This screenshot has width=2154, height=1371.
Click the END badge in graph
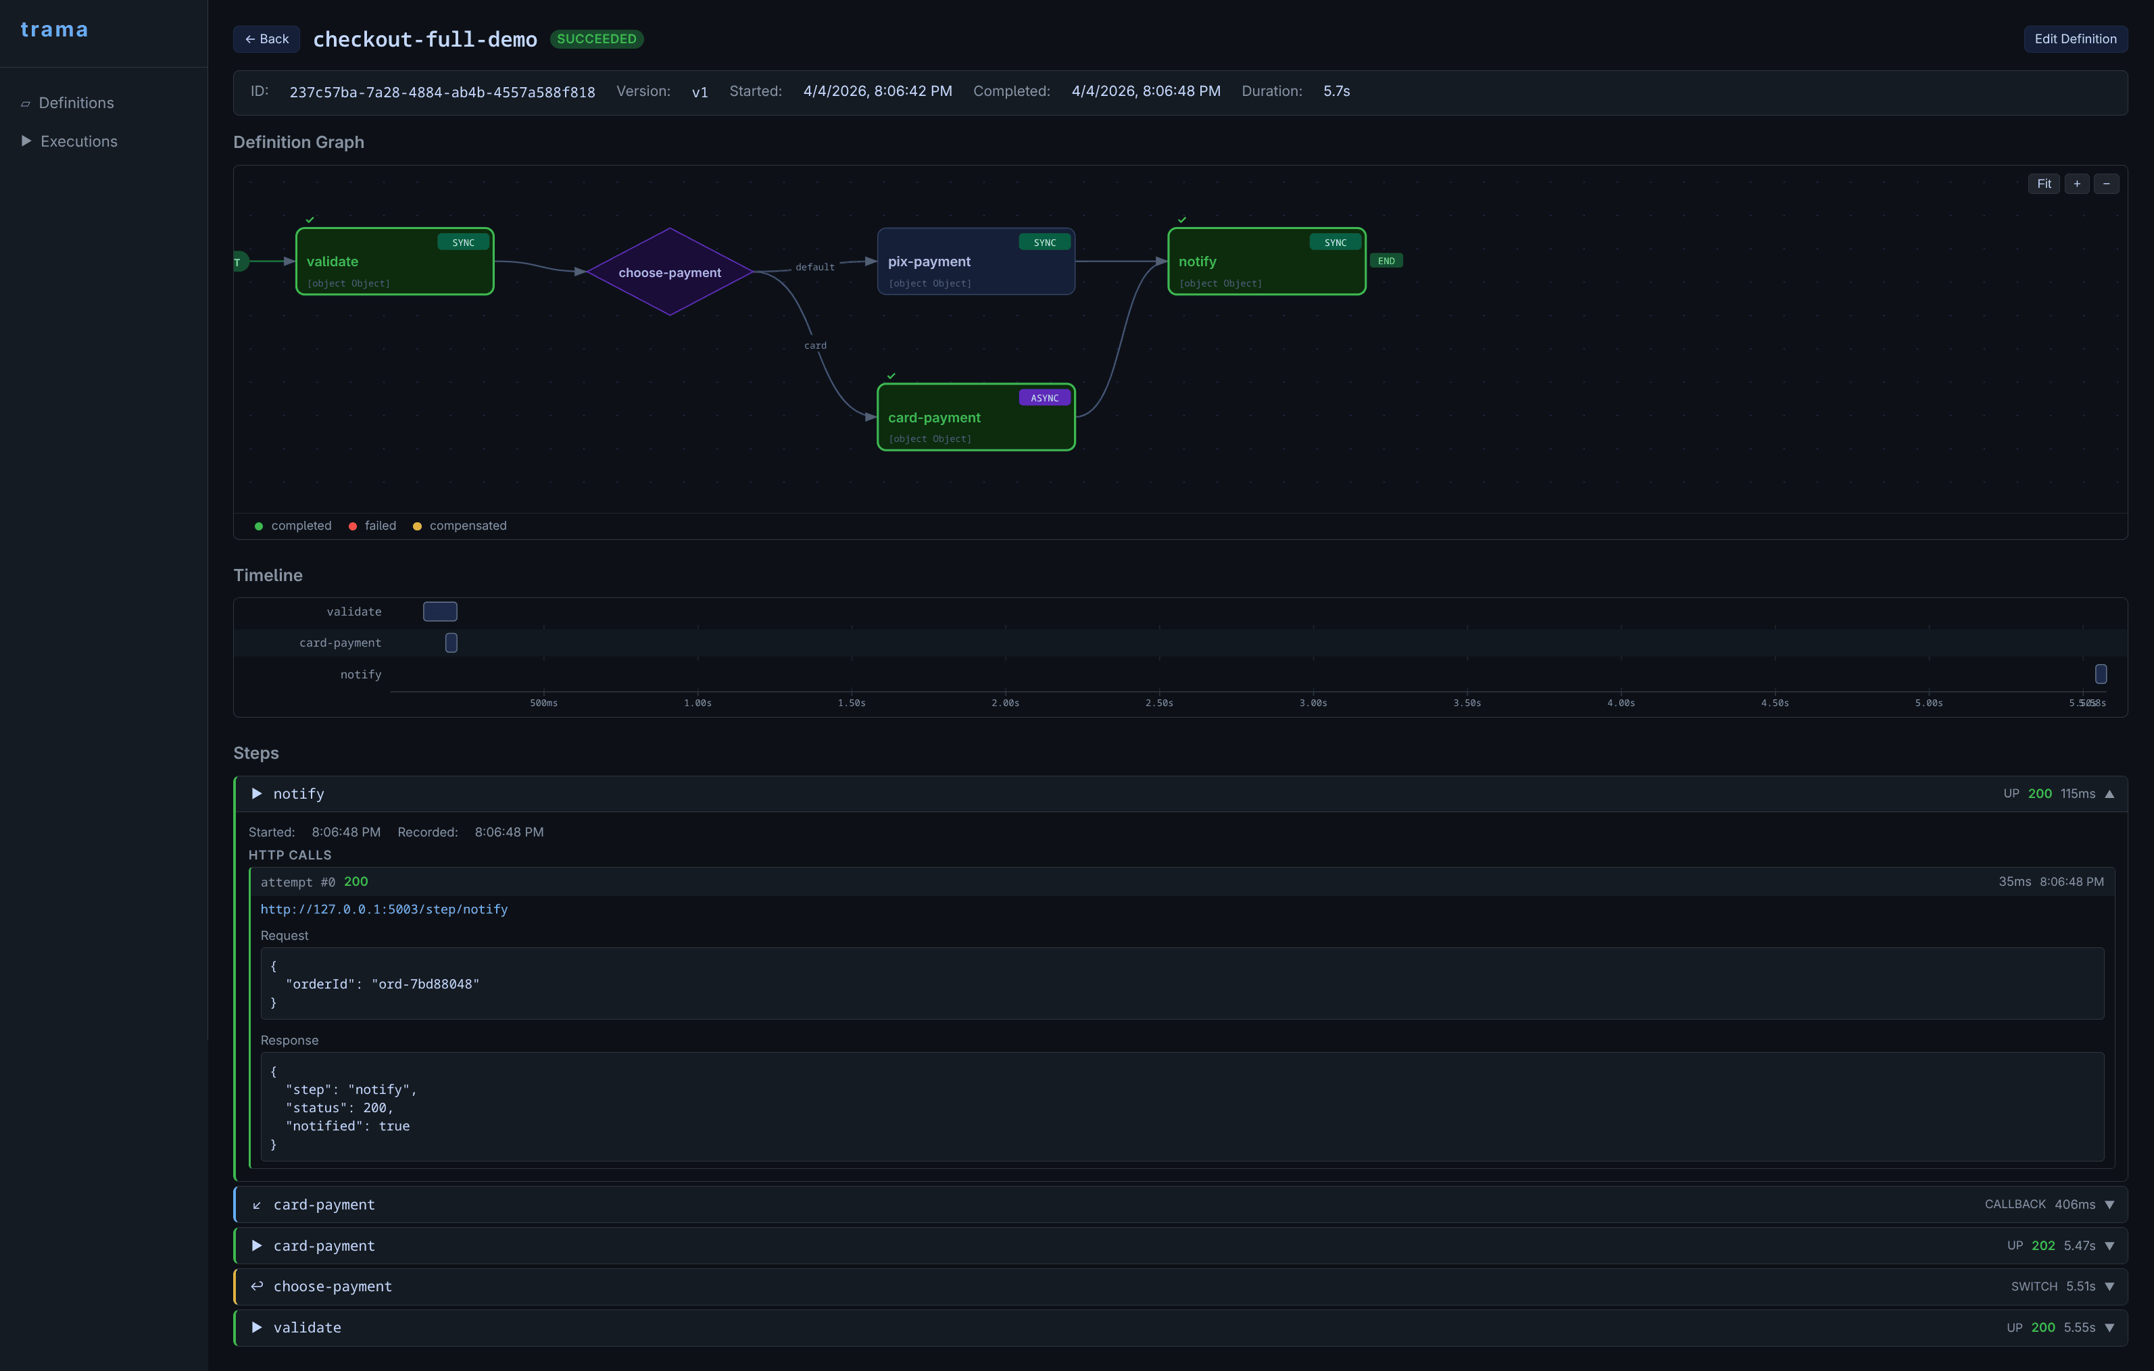coord(1386,261)
